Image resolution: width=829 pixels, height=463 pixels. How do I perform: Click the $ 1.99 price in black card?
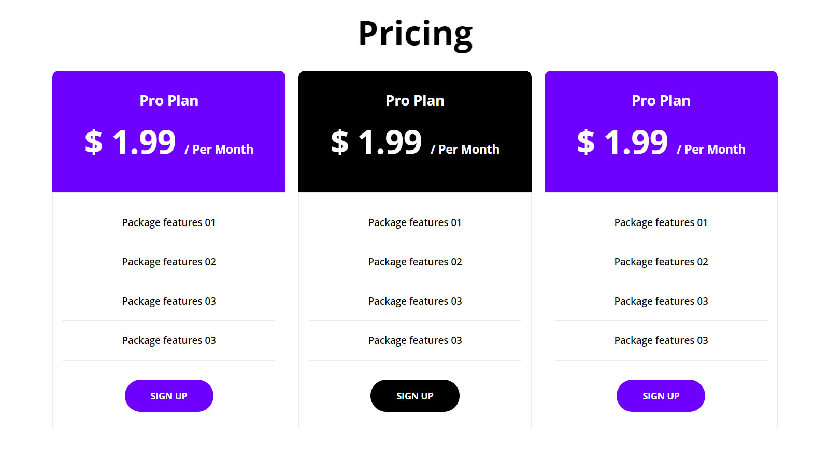pos(376,142)
